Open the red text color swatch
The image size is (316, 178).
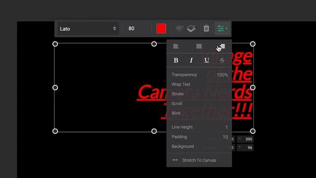tap(161, 29)
